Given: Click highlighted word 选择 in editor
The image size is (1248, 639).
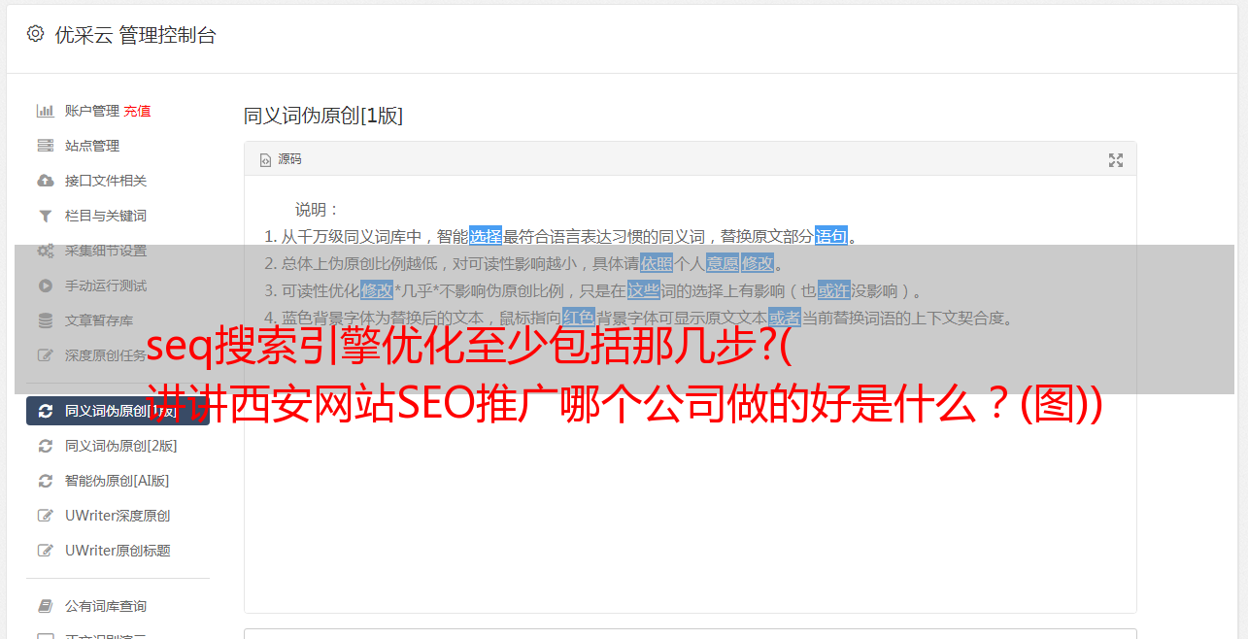Looking at the screenshot, I should tap(486, 236).
